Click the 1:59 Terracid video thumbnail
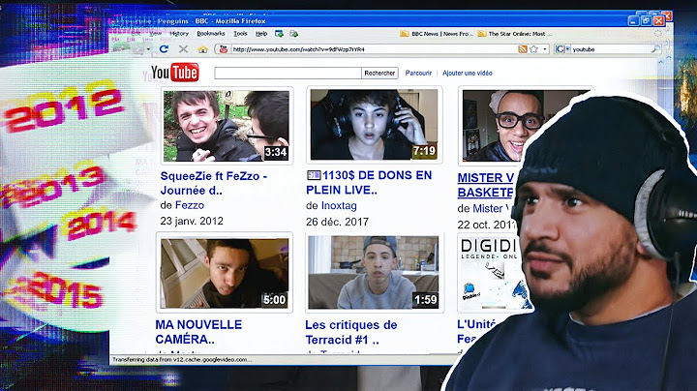697x391 pixels. click(374, 272)
